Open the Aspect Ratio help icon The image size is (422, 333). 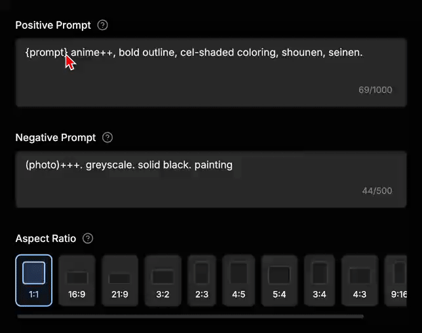[x=88, y=239]
